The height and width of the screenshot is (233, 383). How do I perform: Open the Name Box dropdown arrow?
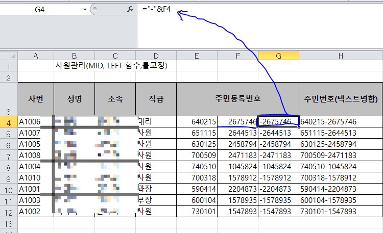tap(85, 10)
